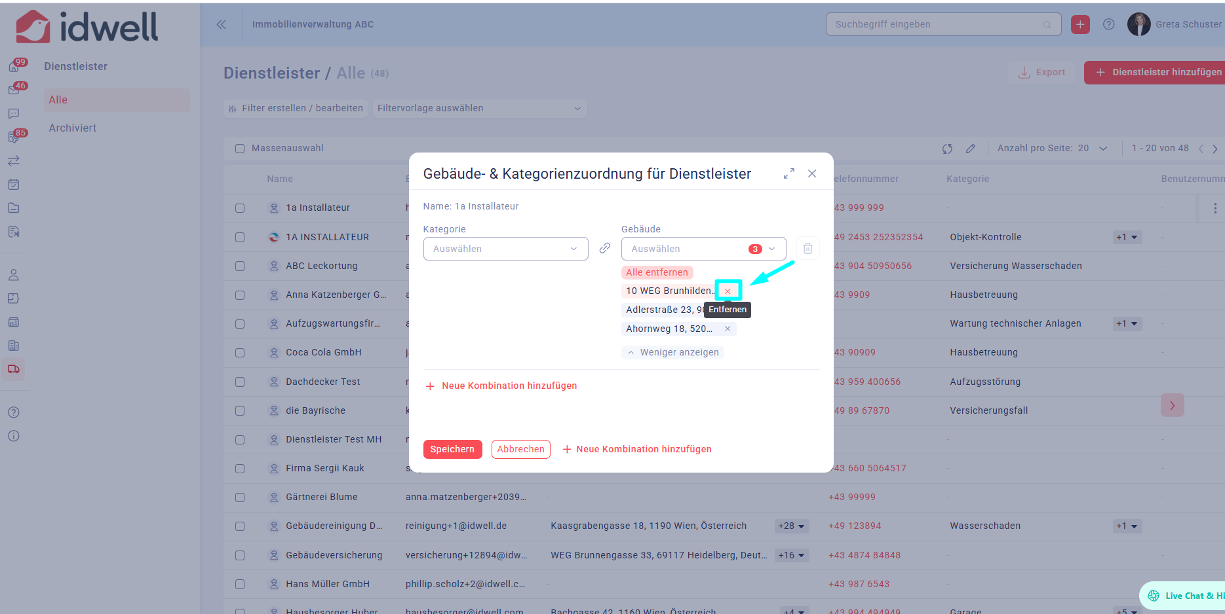Focus the Suchbegriff eingeben search field

tap(944, 24)
